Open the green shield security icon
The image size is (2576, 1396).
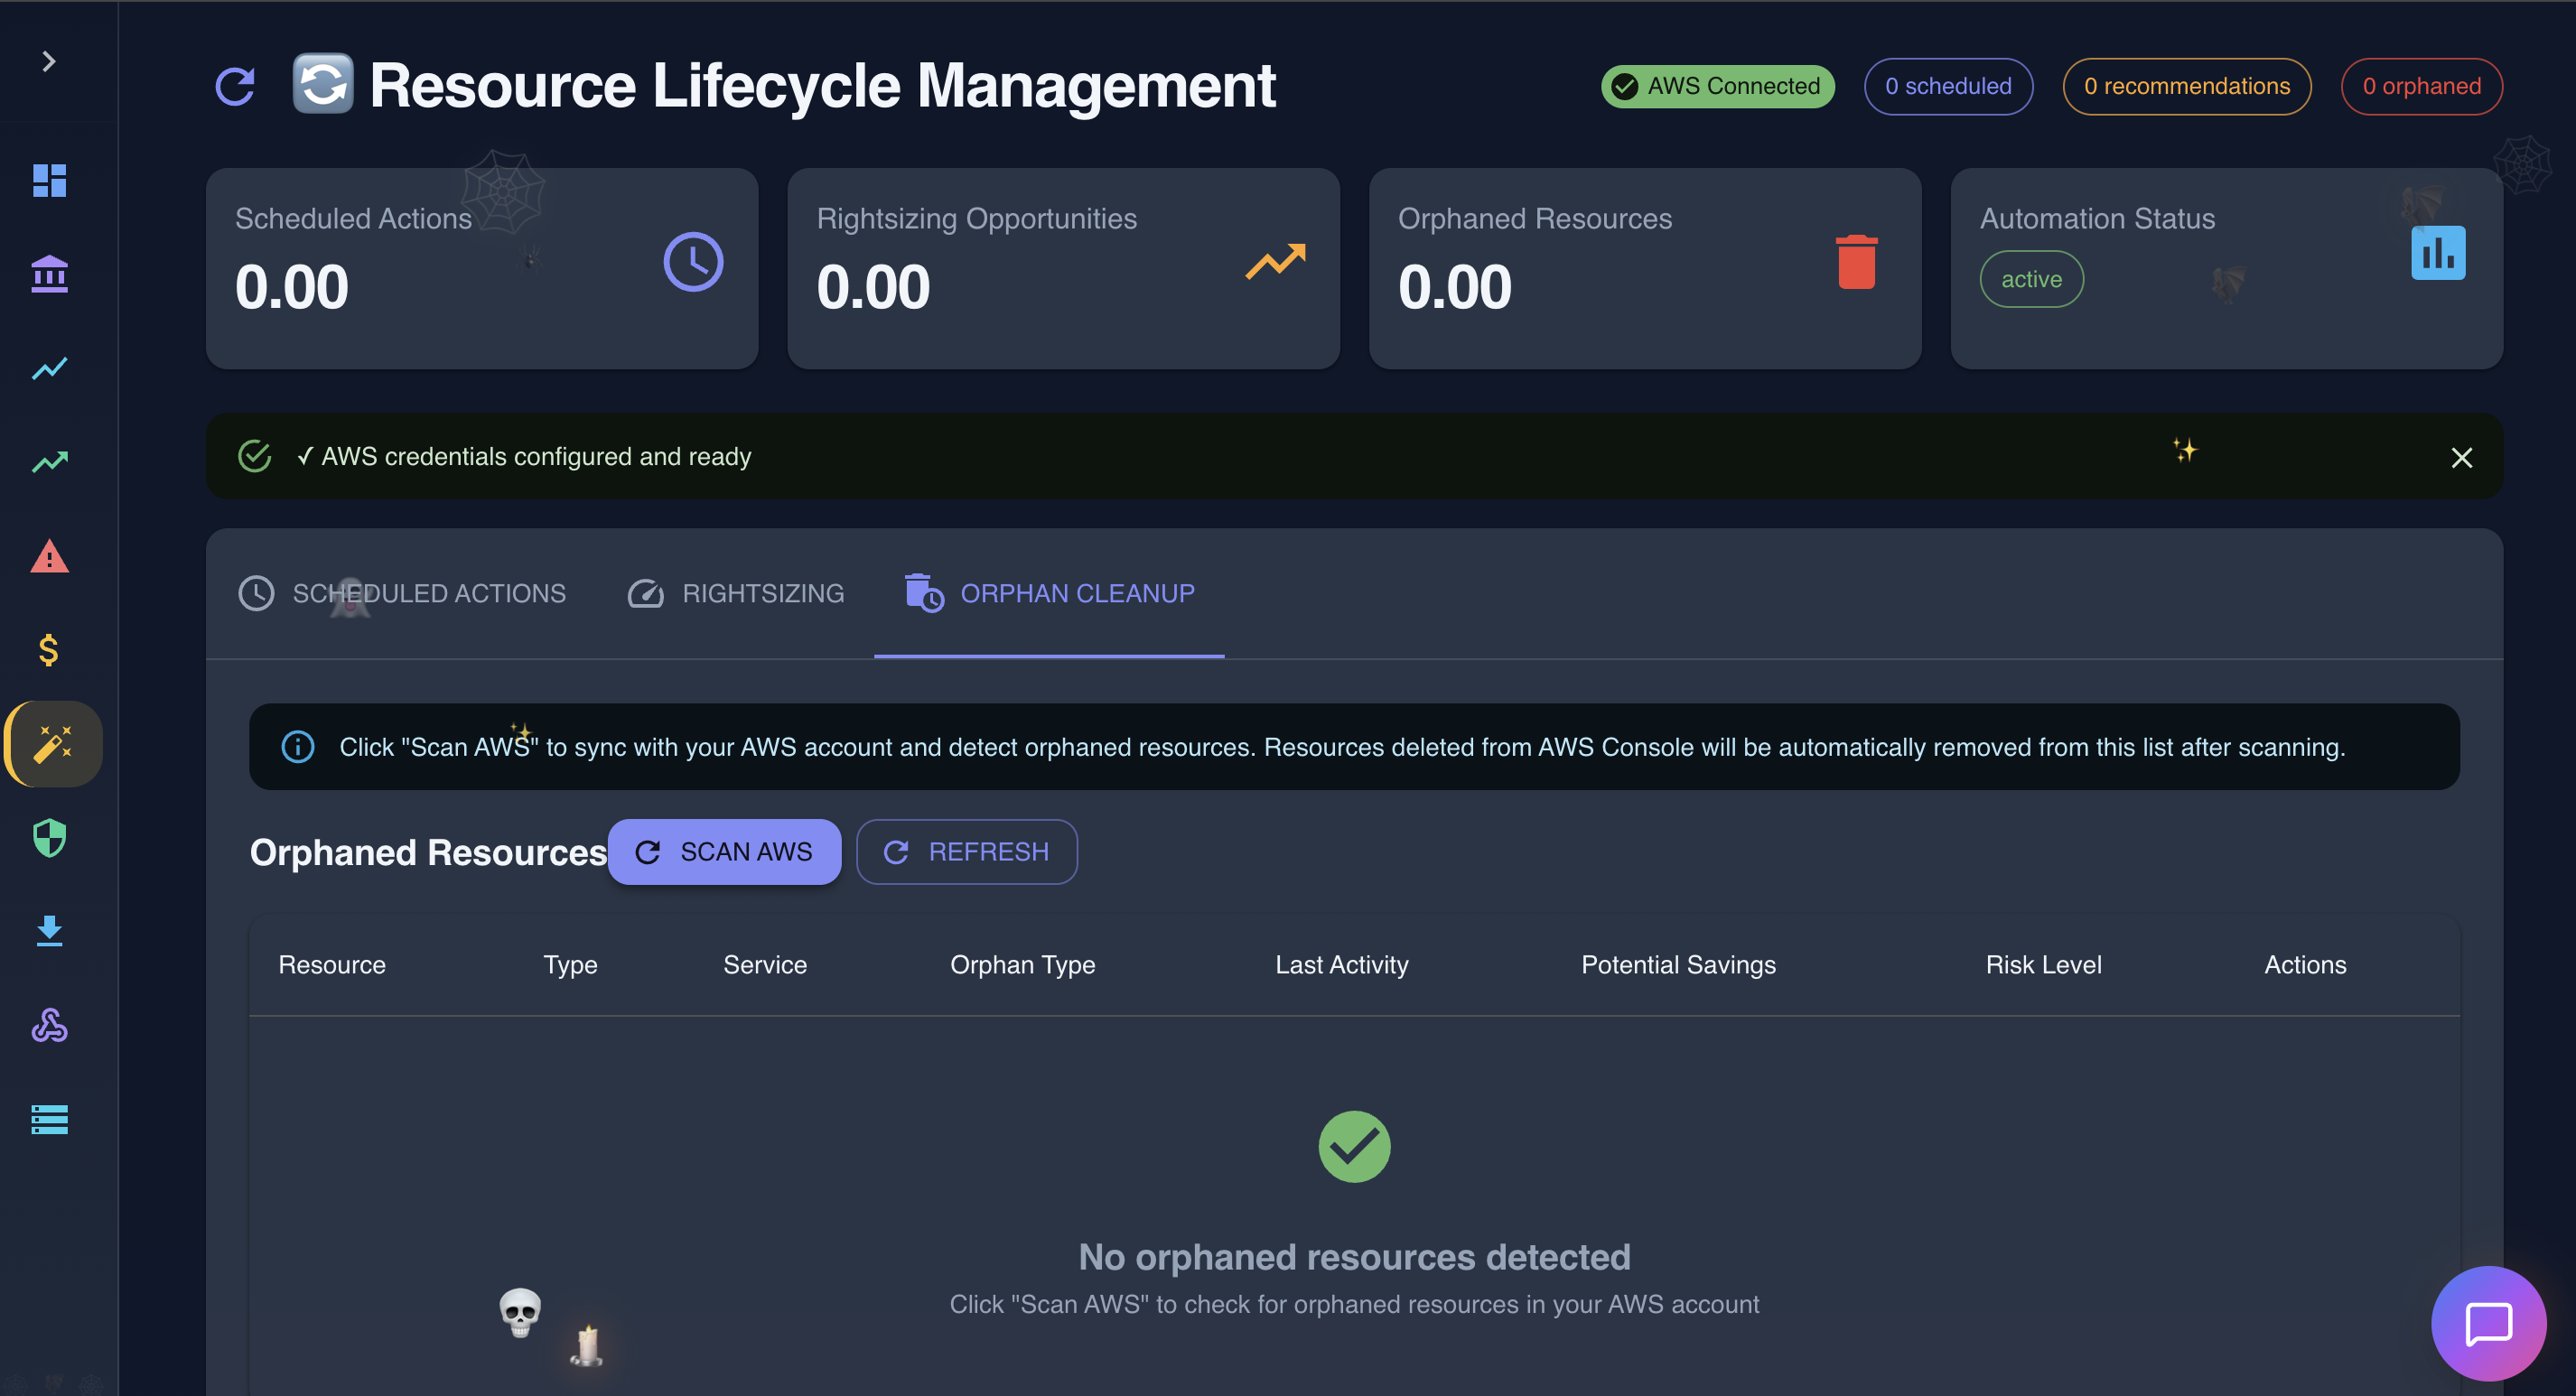pos(49,838)
